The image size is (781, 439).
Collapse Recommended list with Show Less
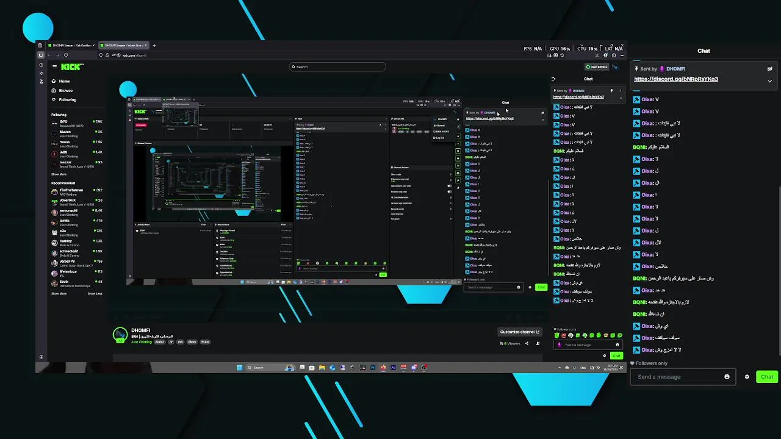[95, 294]
